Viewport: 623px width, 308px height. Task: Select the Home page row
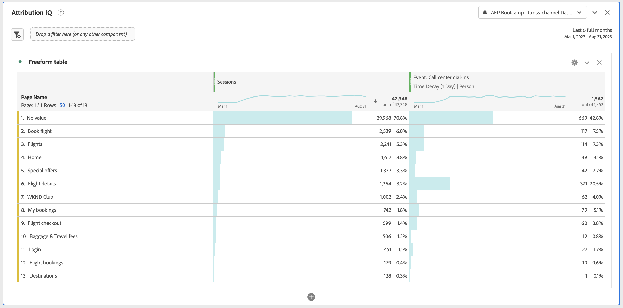[311, 157]
